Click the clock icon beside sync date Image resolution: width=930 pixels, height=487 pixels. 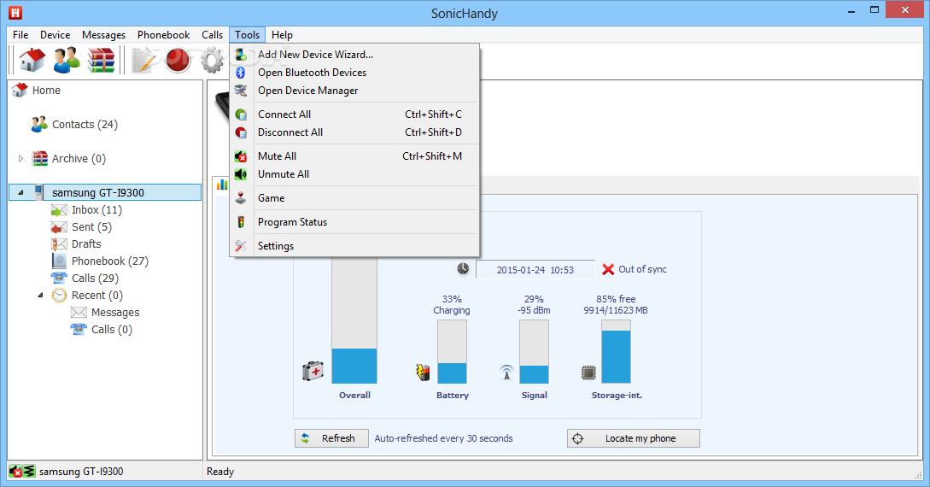point(463,269)
